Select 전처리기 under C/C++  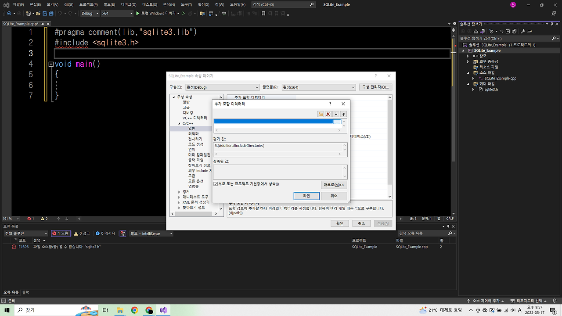195,139
